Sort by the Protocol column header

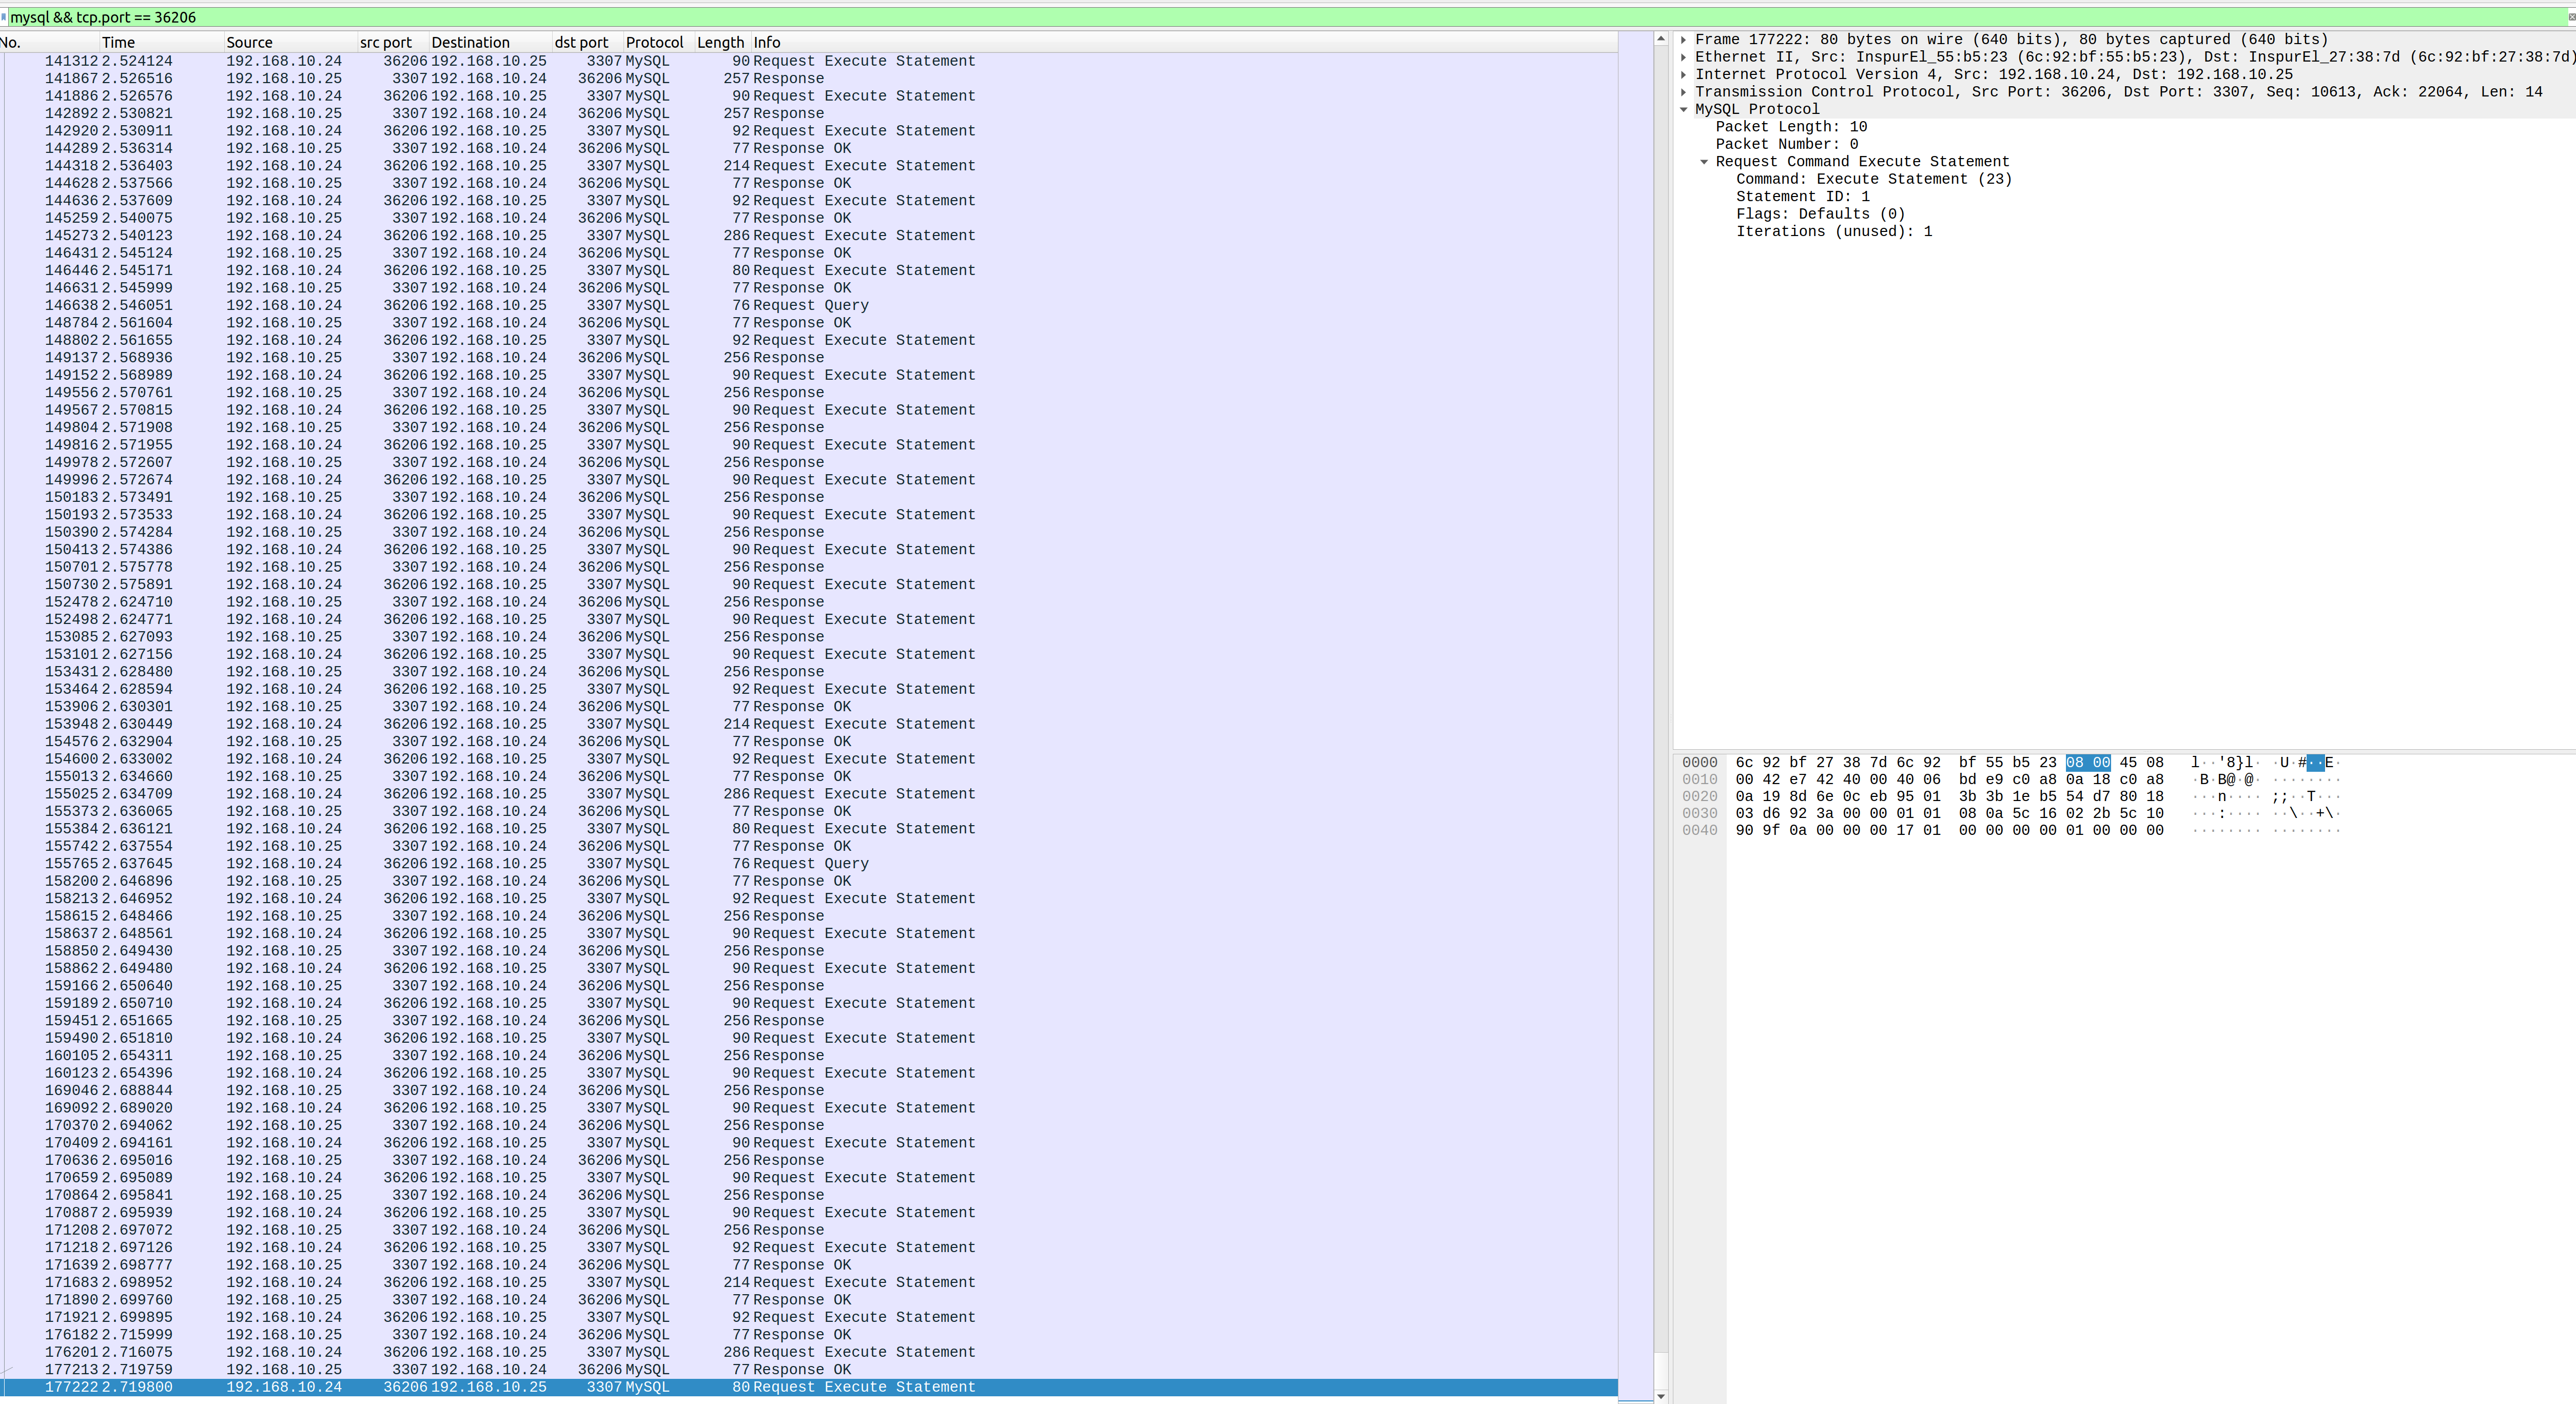(x=654, y=42)
